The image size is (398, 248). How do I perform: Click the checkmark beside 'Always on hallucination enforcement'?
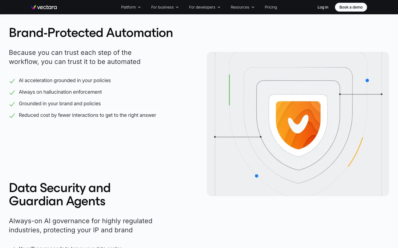12,93
